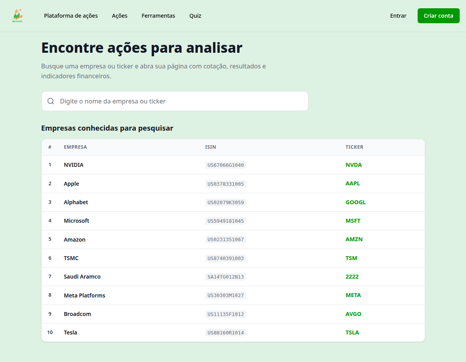Click the TICKER column header
This screenshot has width=466, height=362.
(x=354, y=147)
